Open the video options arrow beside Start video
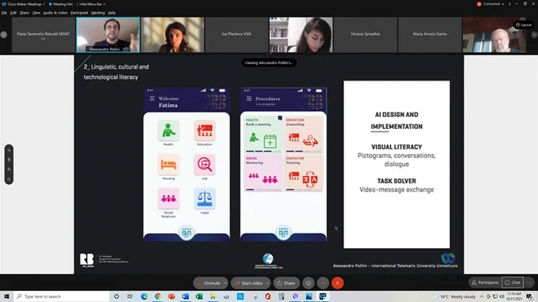This screenshot has width=538, height=302. click(x=267, y=283)
